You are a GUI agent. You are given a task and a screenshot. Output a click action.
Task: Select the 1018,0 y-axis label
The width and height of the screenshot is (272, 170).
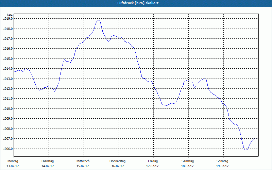click(x=8, y=29)
